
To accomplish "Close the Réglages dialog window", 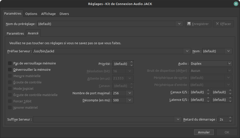I will [236, 4].
